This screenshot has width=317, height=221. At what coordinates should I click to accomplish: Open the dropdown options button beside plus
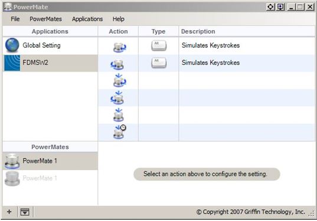25,212
